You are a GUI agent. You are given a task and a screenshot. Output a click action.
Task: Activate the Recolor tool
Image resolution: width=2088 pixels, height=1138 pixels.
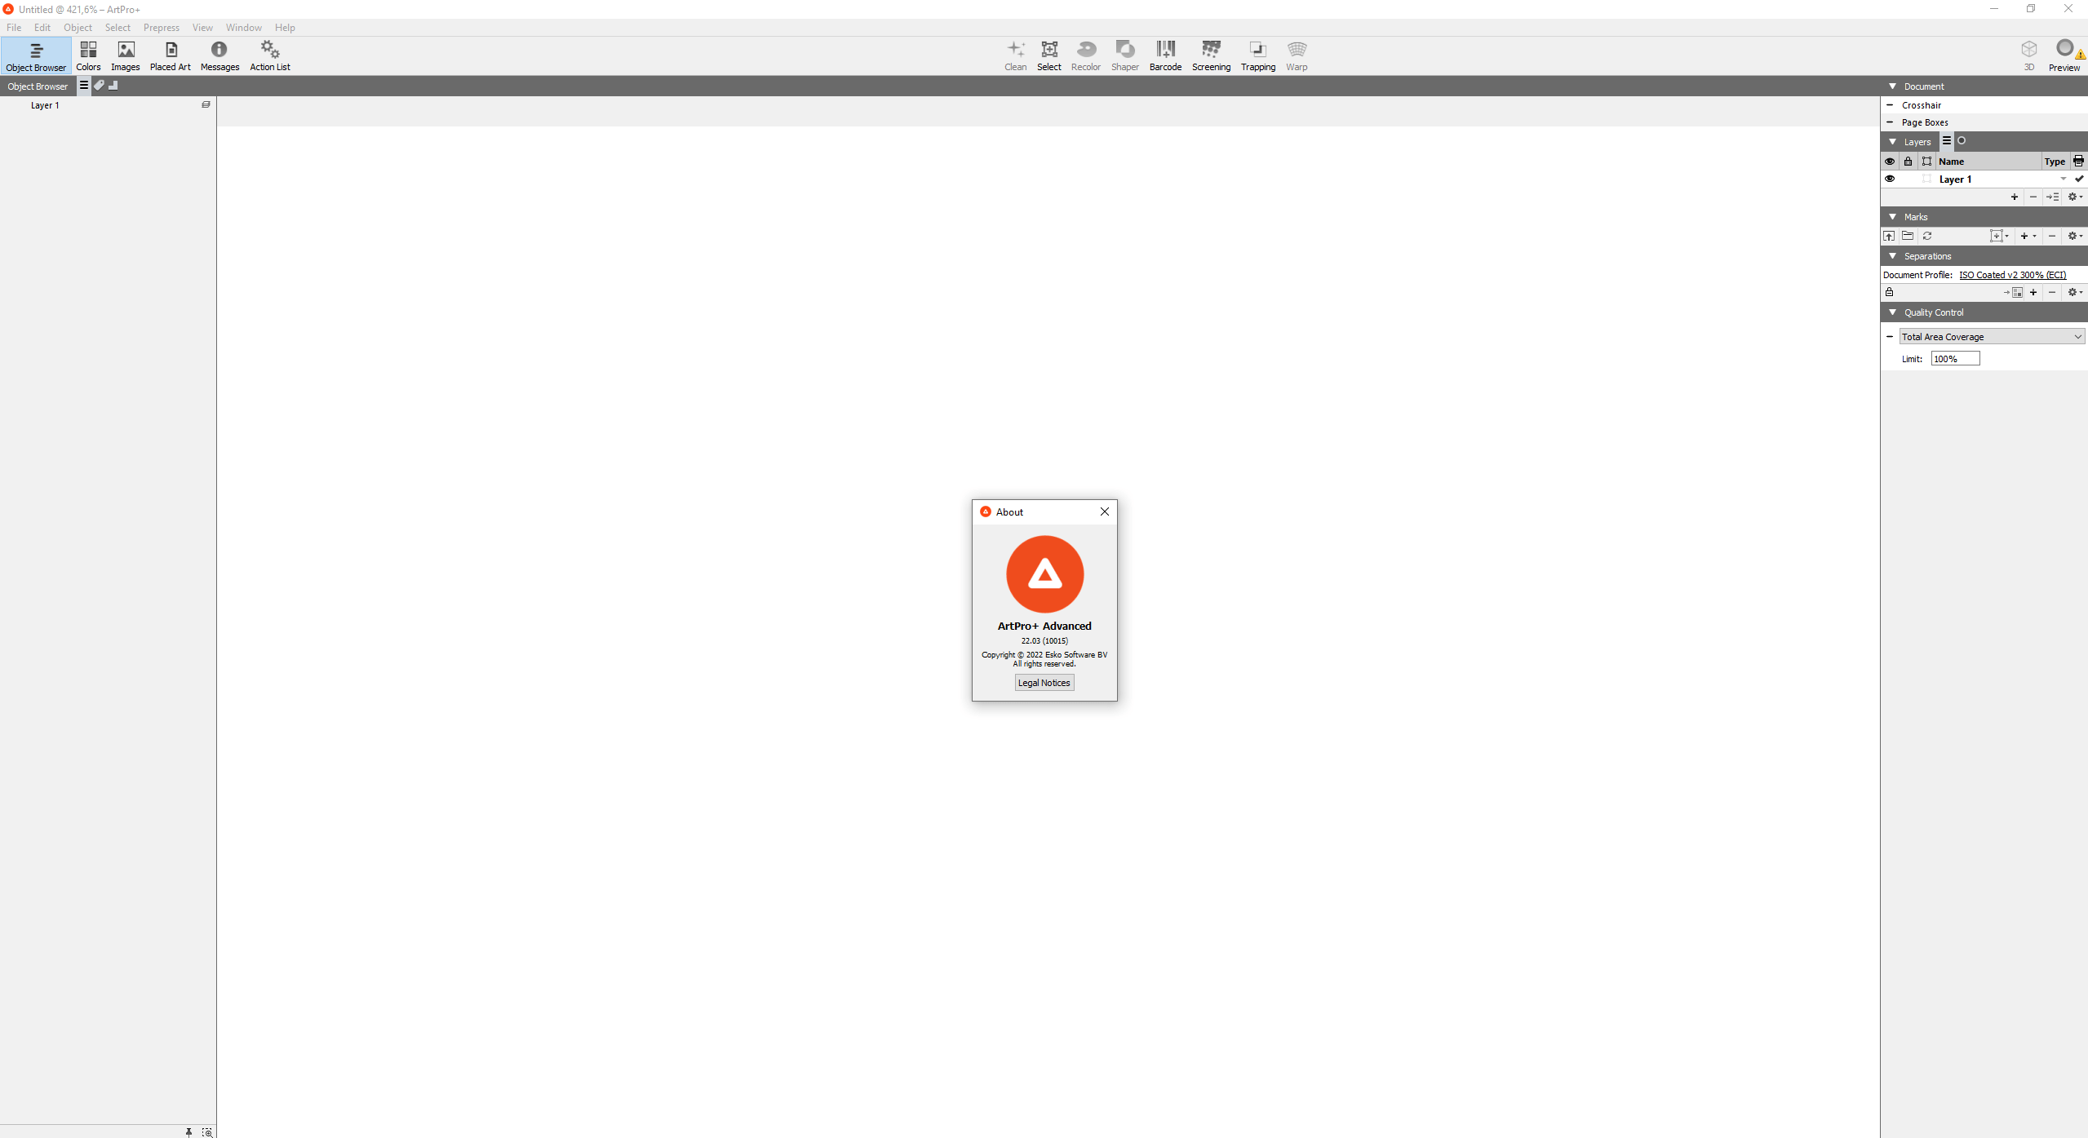1086,55
